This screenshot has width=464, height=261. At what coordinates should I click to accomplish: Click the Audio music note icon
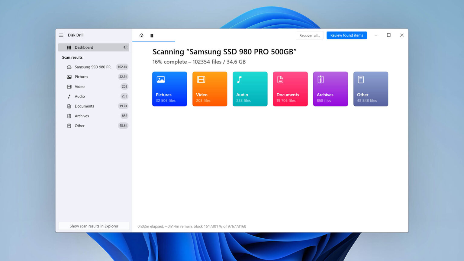pyautogui.click(x=69, y=96)
